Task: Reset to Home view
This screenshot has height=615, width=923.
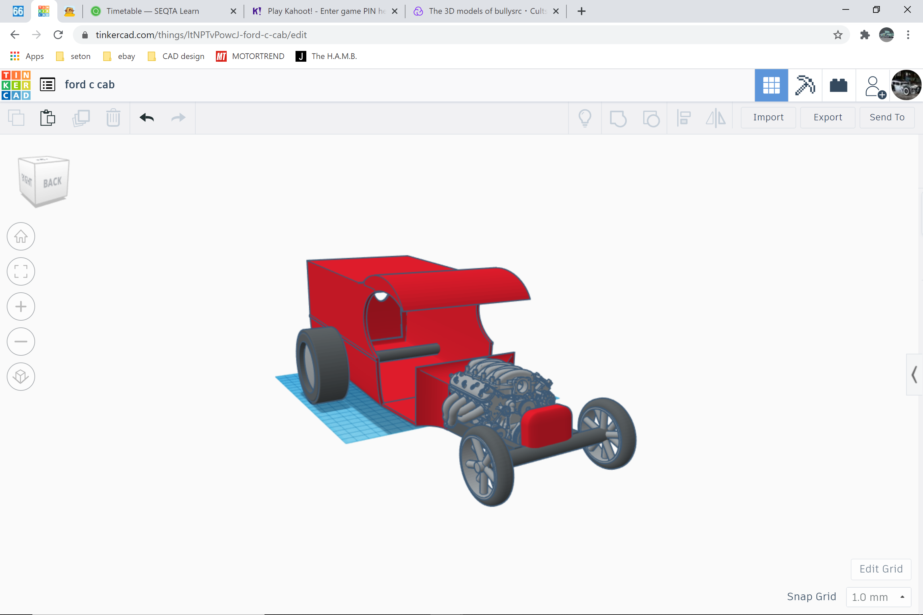Action: click(x=21, y=236)
